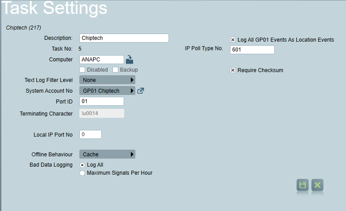The height and width of the screenshot is (211, 346).
Task: Click the Description text field
Action: [x=124, y=38]
